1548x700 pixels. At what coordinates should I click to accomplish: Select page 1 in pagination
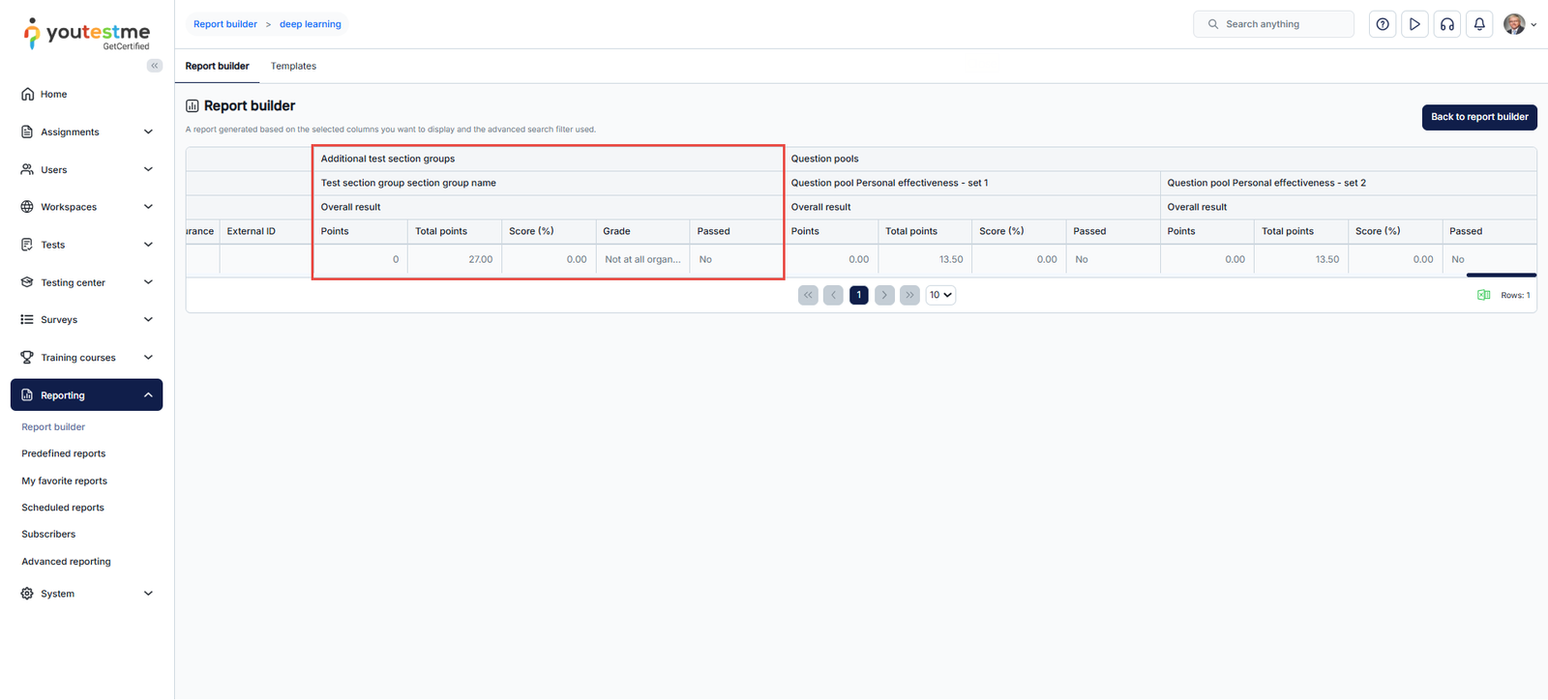tap(858, 295)
